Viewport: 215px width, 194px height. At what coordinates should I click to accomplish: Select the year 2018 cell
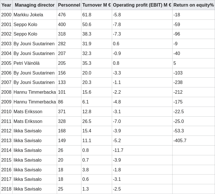point(6,189)
